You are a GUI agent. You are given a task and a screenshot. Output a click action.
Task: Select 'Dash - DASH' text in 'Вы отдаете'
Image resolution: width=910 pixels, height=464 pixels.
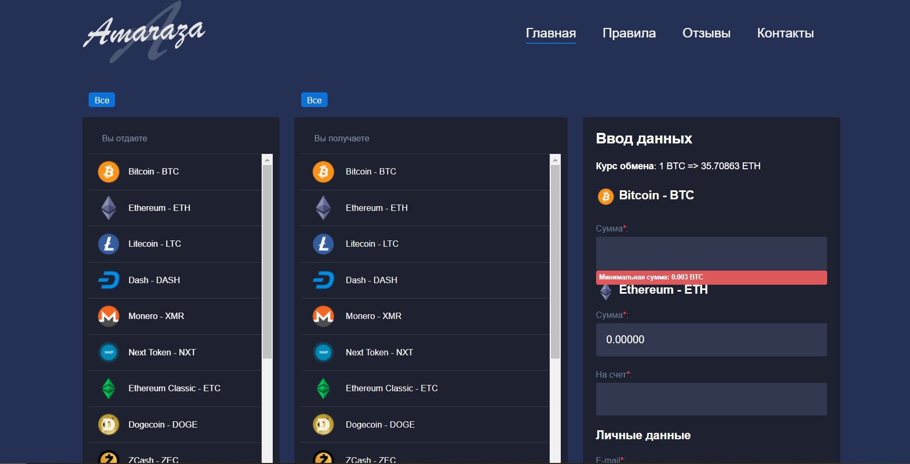pos(154,280)
